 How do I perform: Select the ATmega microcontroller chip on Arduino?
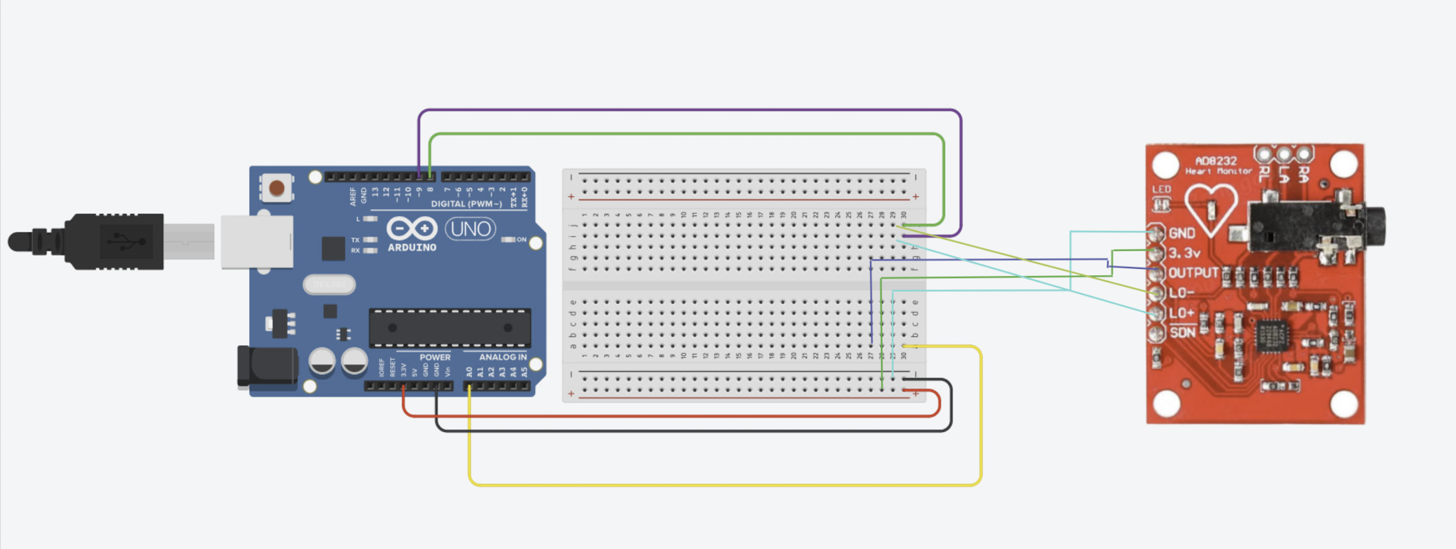coord(450,328)
